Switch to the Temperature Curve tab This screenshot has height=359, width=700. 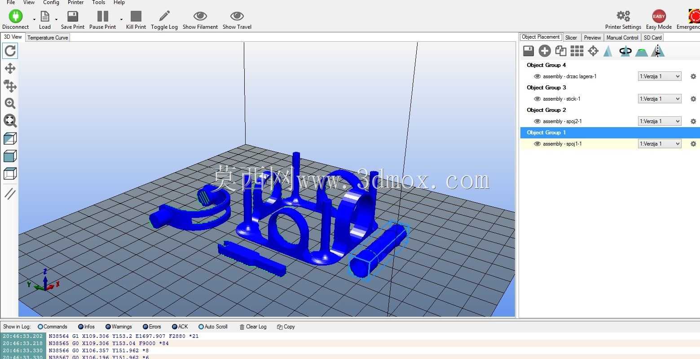pos(48,38)
